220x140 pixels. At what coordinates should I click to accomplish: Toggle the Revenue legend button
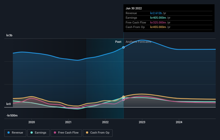pyautogui.click(x=15, y=133)
